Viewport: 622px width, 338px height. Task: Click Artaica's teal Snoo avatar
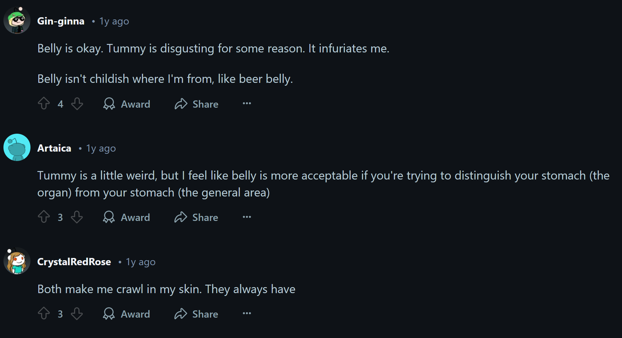pyautogui.click(x=17, y=148)
